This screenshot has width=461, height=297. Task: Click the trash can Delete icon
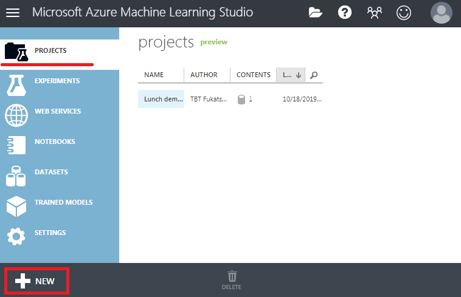[232, 276]
